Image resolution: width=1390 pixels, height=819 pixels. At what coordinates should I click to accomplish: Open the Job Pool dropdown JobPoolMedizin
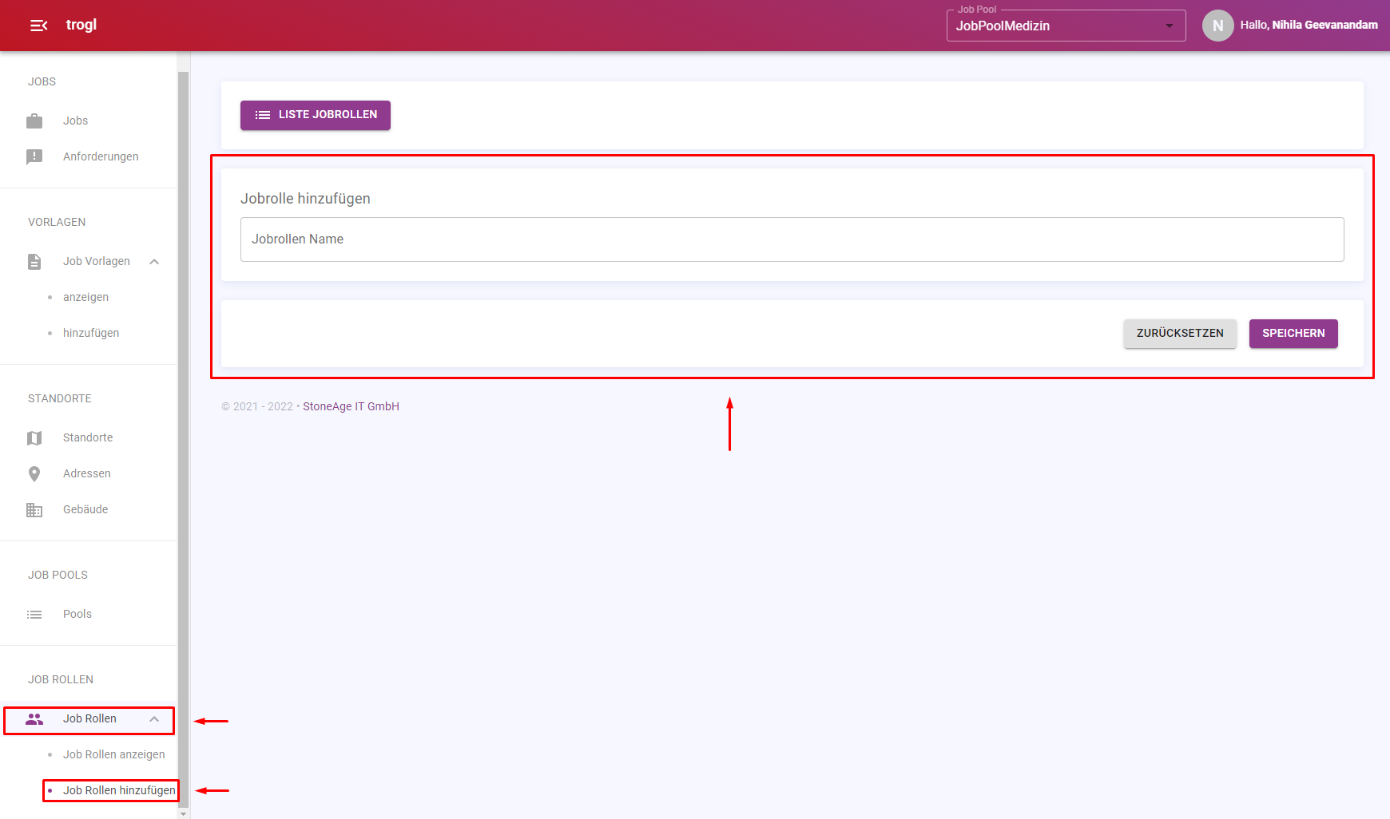click(x=1066, y=26)
